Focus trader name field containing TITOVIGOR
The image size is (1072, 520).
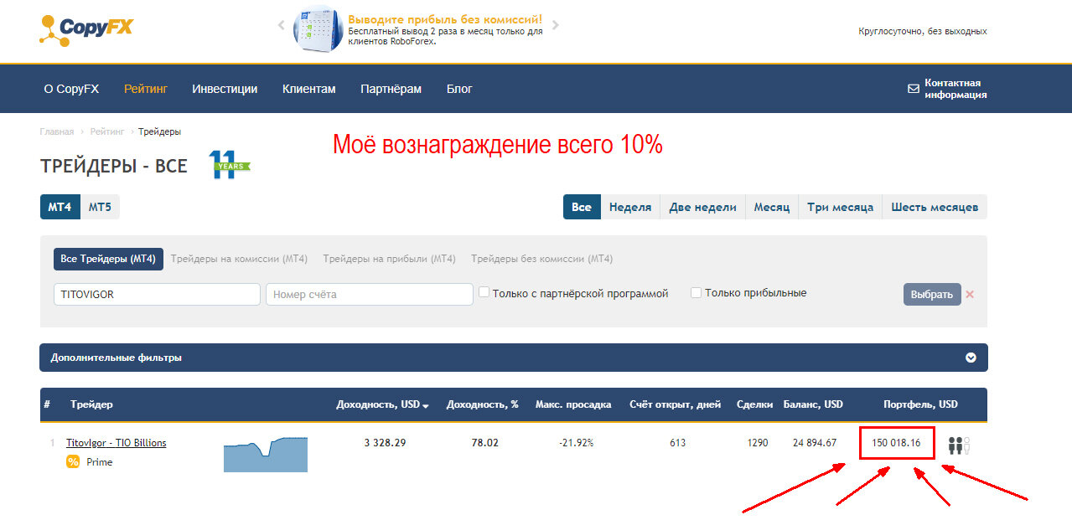(157, 294)
